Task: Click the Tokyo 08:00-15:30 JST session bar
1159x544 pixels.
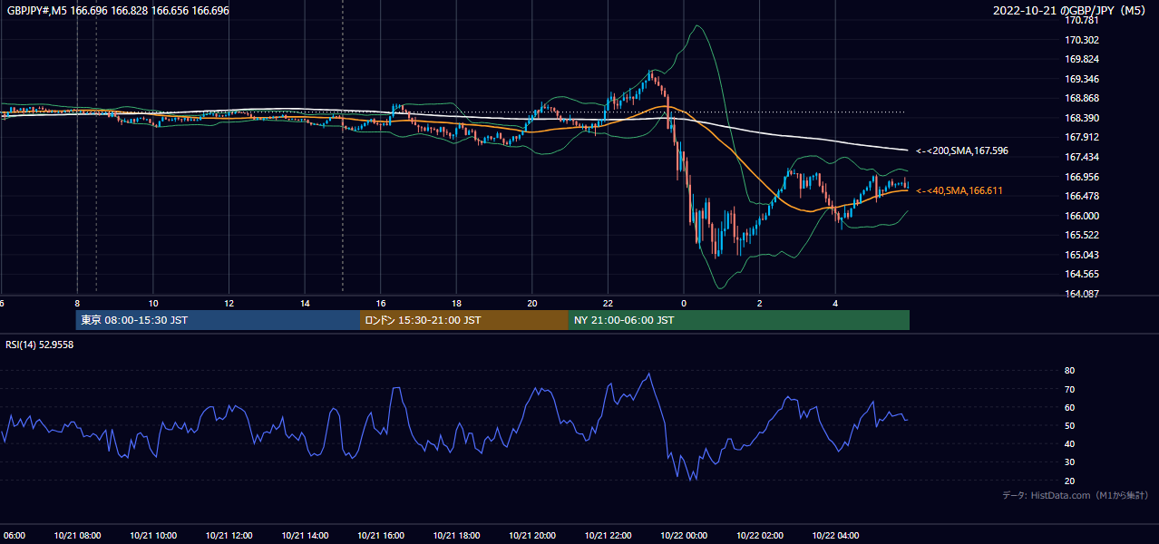Action: pyautogui.click(x=218, y=320)
